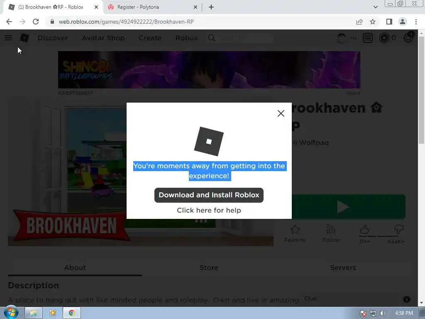Click the network tray icon
The image size is (425, 319).
373,313
